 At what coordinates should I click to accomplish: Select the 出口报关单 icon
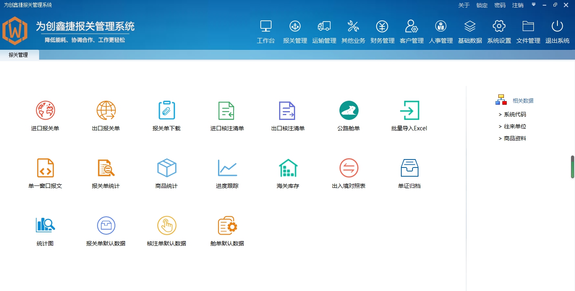click(106, 116)
